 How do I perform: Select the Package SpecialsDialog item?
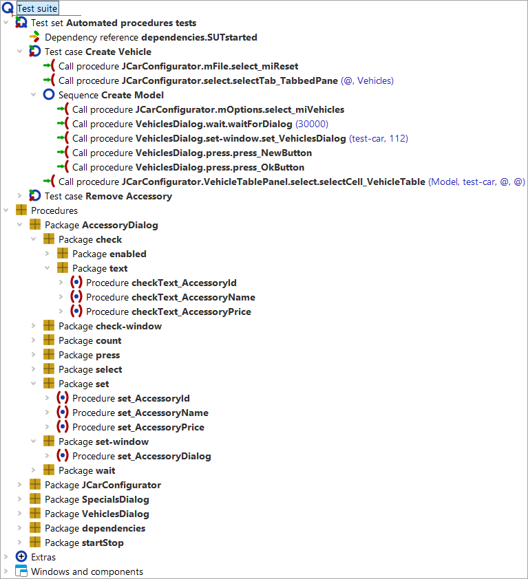pyautogui.click(x=96, y=499)
